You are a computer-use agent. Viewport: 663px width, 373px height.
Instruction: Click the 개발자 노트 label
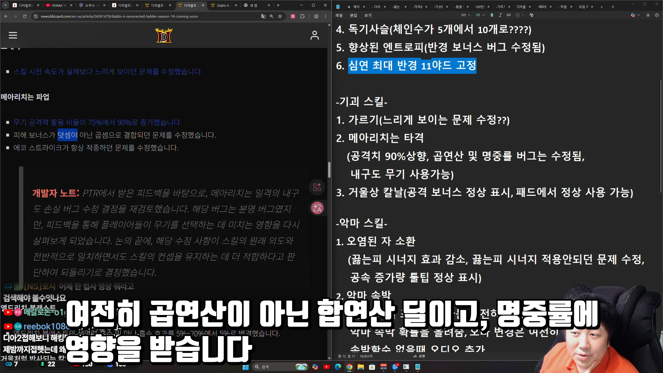pyautogui.click(x=56, y=193)
